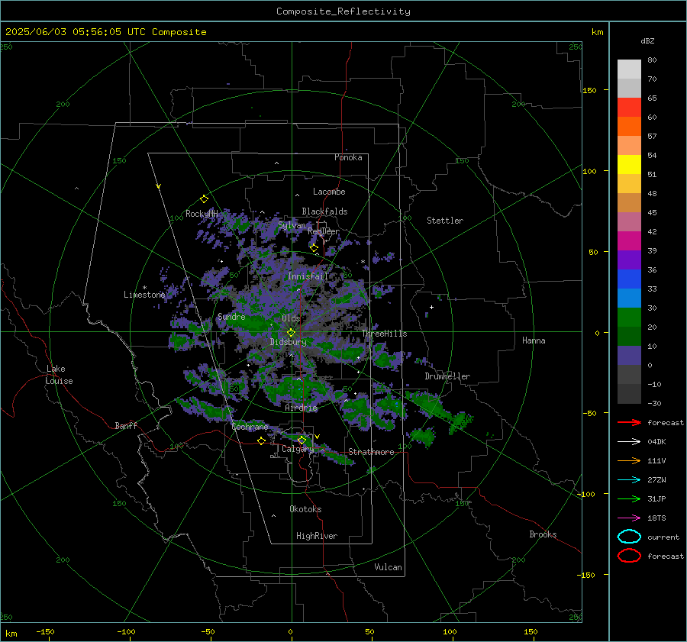This screenshot has height=642, width=687.
Task: Click the cyan 'current' ellipse in the legend
Action: [x=629, y=537]
